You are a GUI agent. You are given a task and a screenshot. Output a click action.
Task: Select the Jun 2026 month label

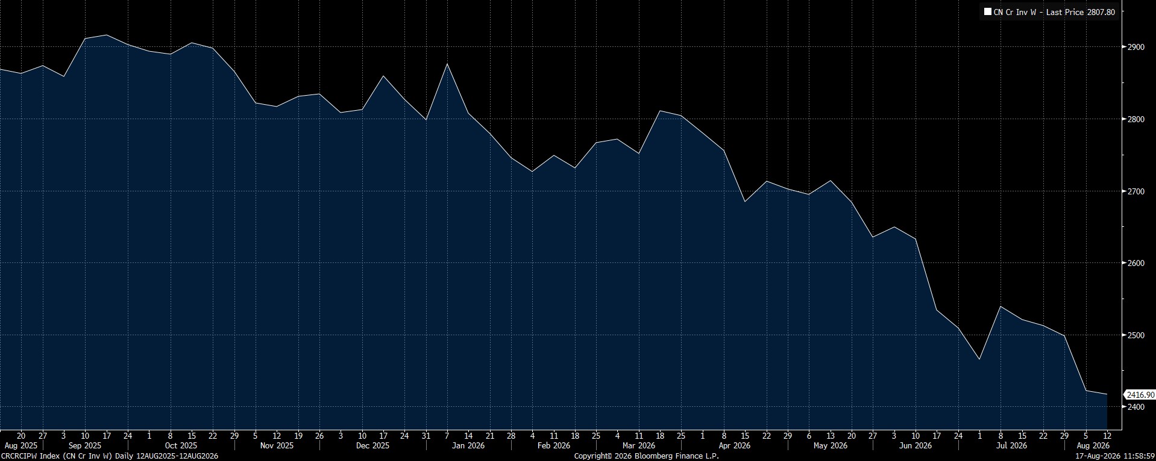click(916, 446)
